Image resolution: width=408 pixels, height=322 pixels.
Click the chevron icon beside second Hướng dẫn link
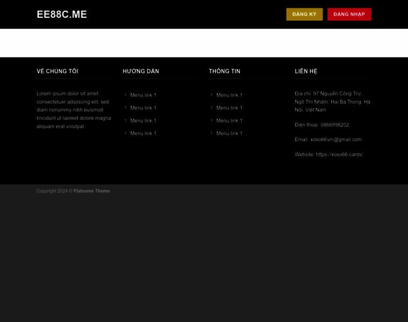[x=126, y=108]
